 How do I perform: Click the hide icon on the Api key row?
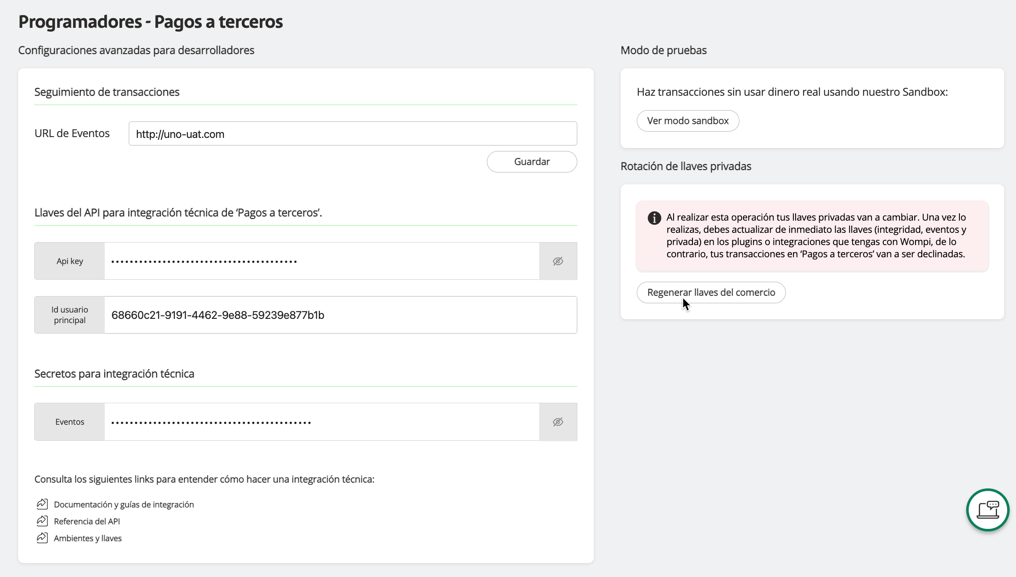pos(558,261)
